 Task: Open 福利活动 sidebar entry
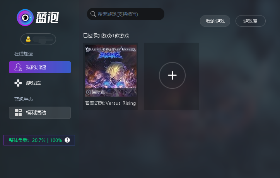pyautogui.click(x=40, y=112)
